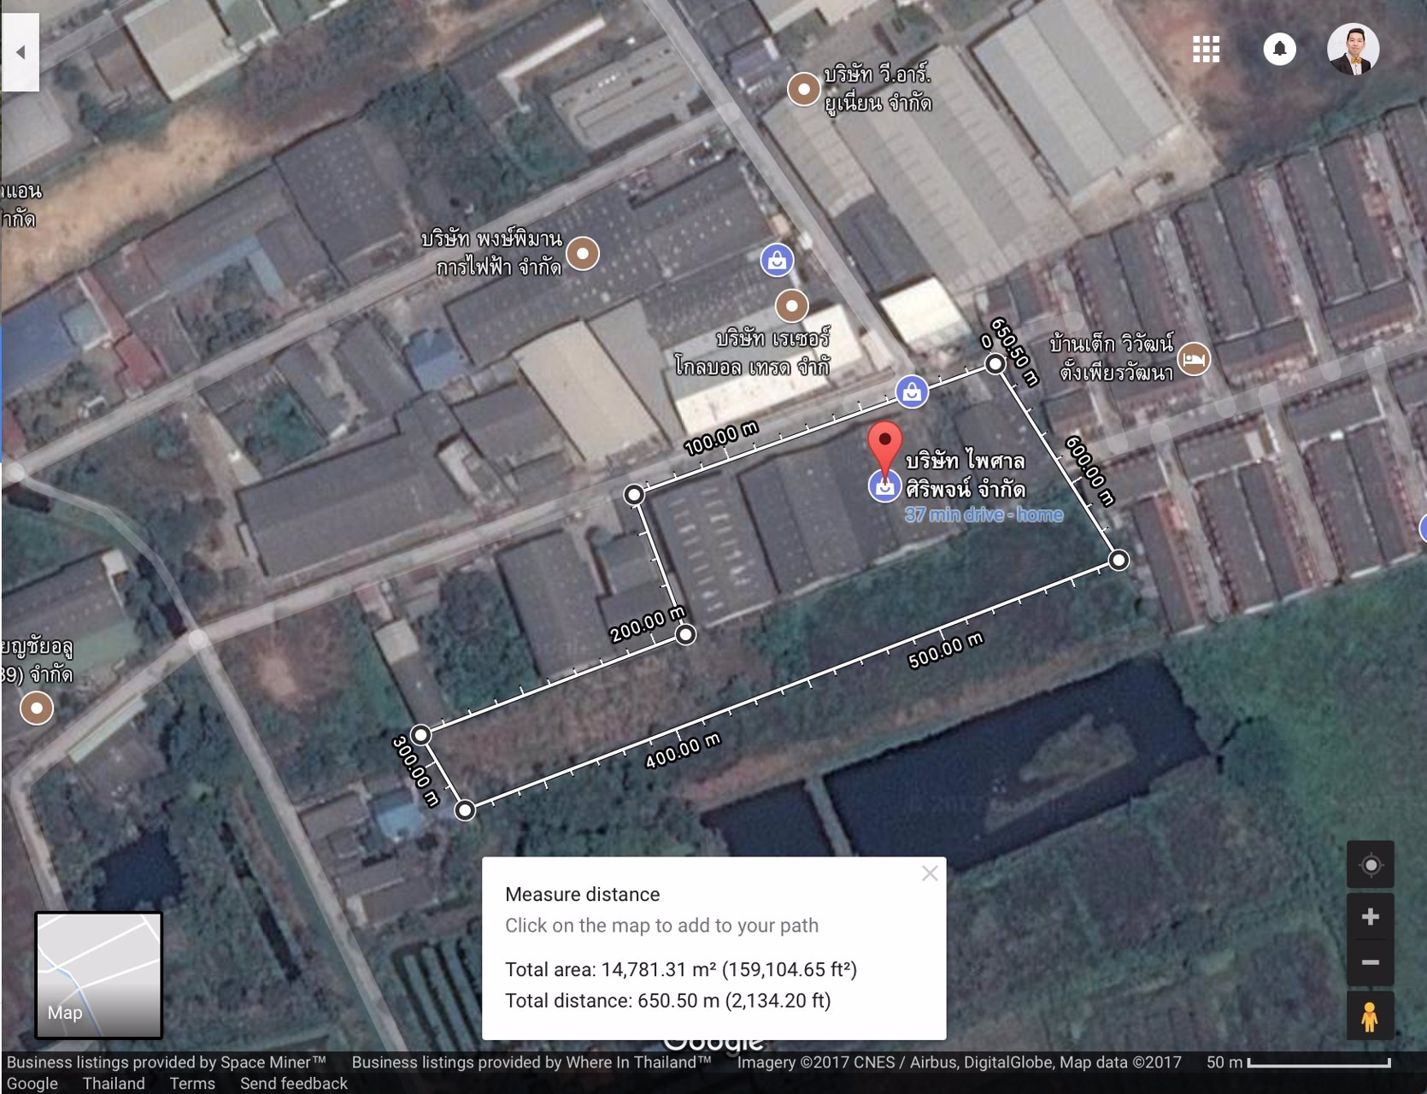Image resolution: width=1427 pixels, height=1094 pixels.
Task: Switch to Map view thumbnail
Action: [x=98, y=975]
